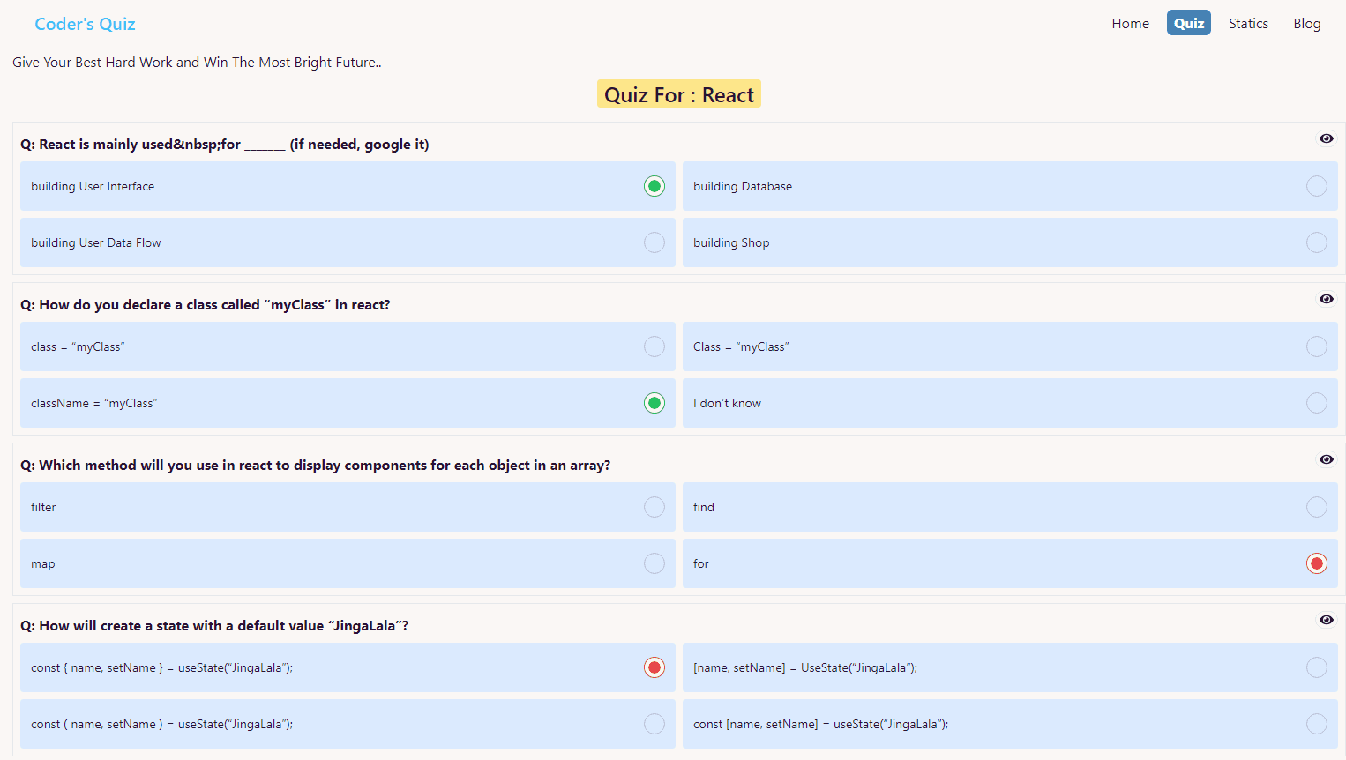
Task: Switch to the Statics page
Action: coord(1248,24)
